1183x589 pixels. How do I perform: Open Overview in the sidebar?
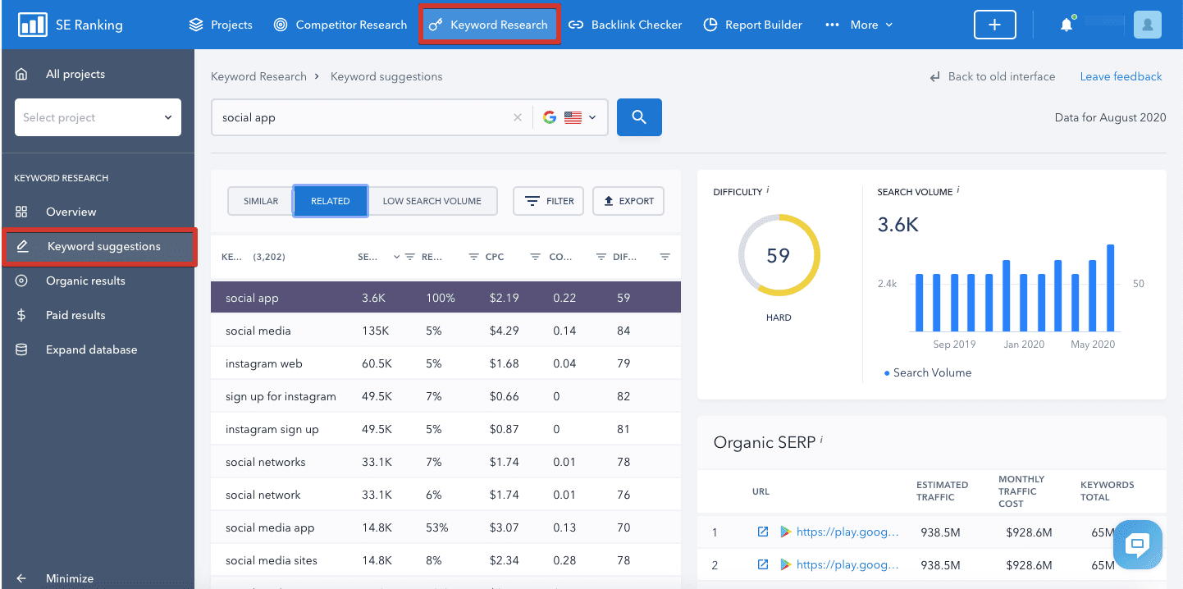[x=71, y=212]
